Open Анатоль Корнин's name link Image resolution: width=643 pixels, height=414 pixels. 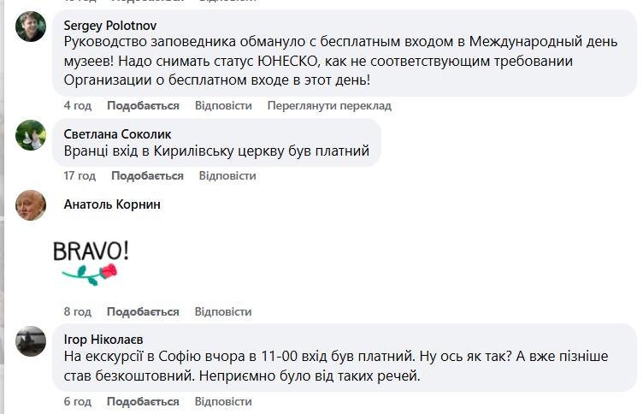point(112,204)
